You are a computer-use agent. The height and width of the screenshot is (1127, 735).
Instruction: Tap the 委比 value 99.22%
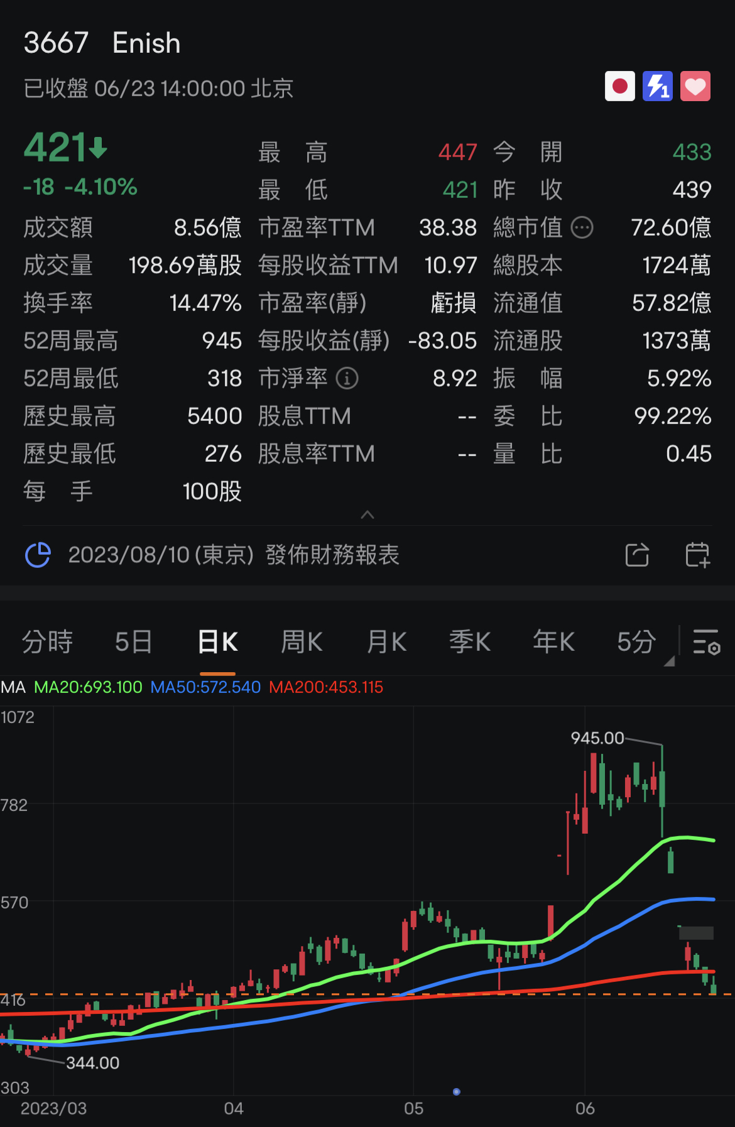point(673,416)
